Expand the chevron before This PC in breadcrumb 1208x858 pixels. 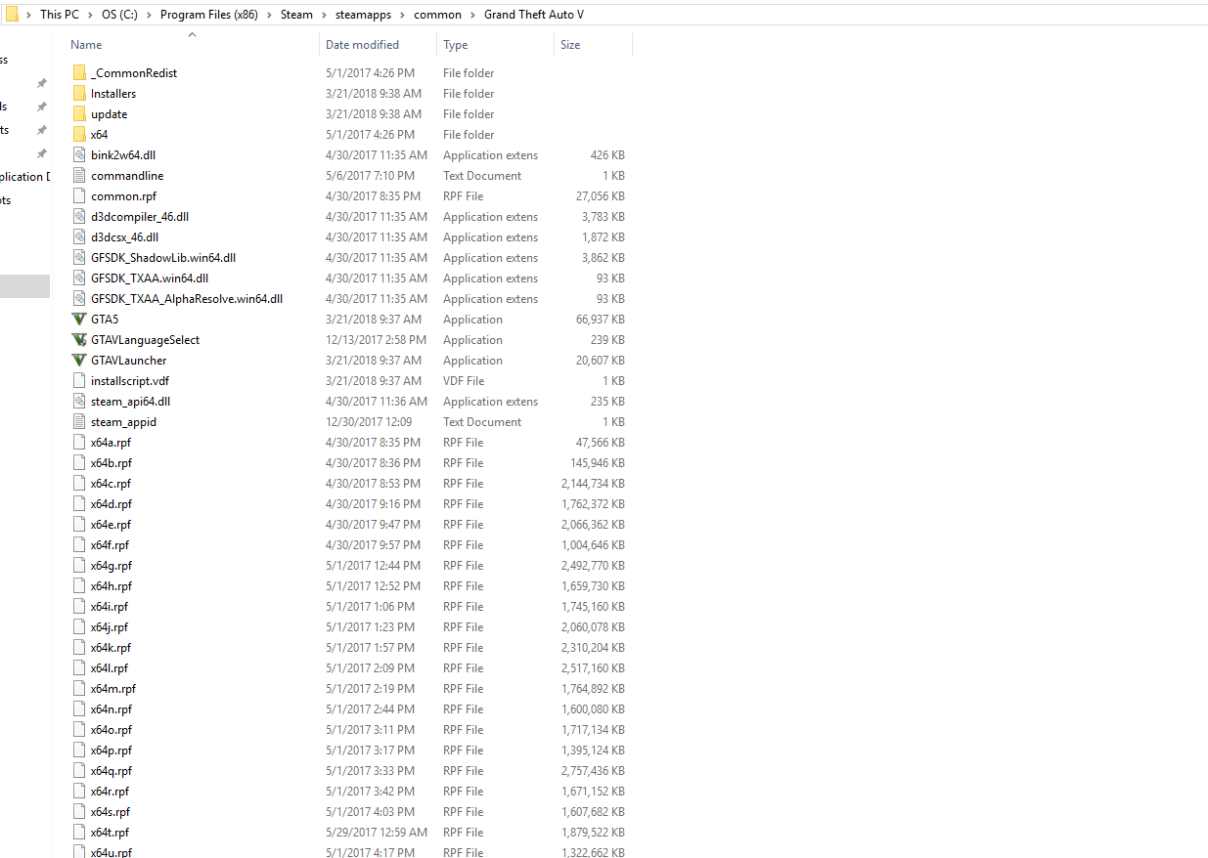click(28, 15)
